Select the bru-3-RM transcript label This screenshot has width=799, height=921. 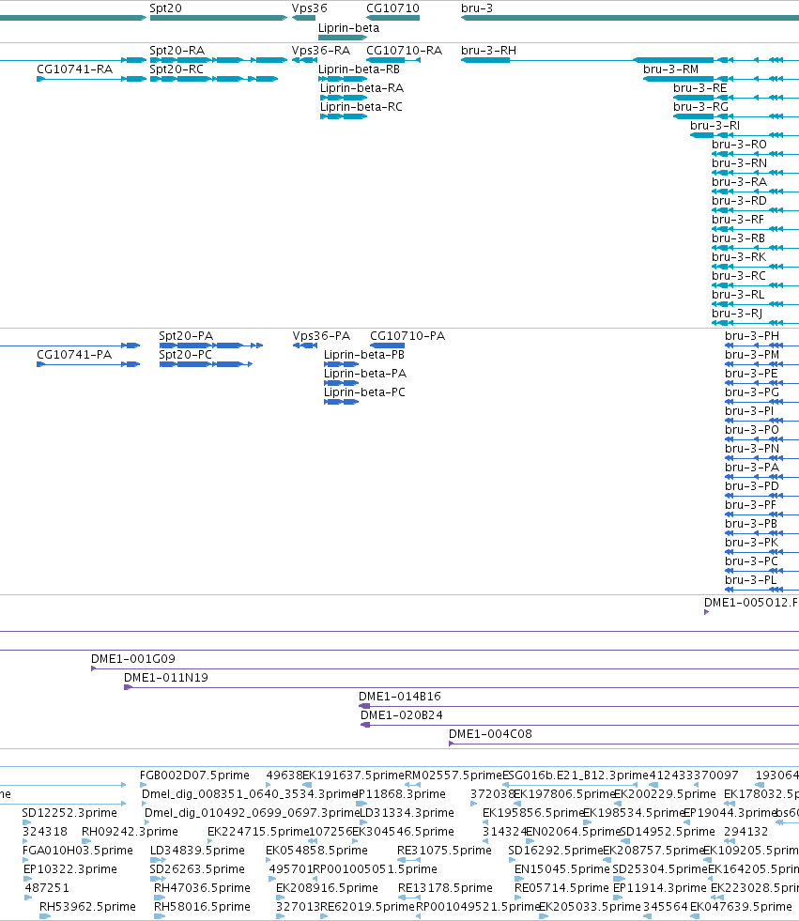tap(671, 69)
